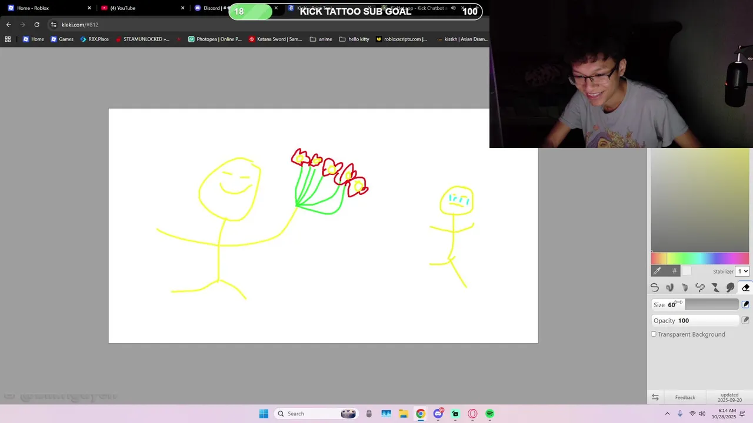
Task: Select the Pen brush tool
Action: [655, 287]
